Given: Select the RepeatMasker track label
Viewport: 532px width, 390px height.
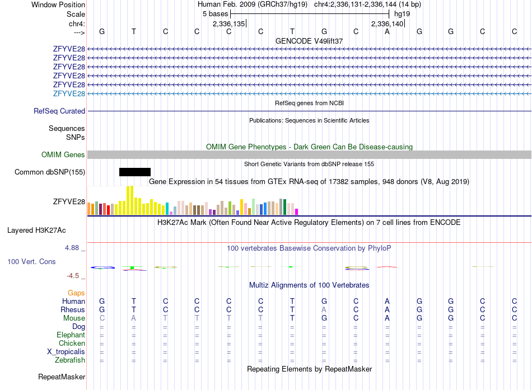Looking at the screenshot, I should [62, 377].
